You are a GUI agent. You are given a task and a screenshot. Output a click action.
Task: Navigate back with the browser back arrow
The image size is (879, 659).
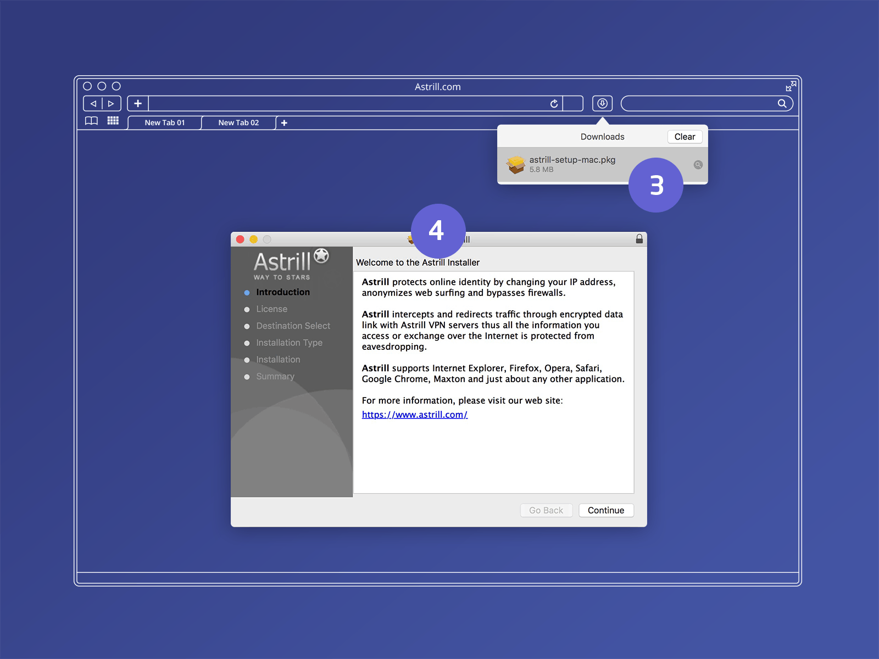[x=94, y=103]
